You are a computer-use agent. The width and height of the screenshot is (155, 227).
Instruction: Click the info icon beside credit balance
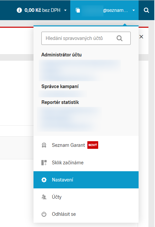(x=19, y=10)
